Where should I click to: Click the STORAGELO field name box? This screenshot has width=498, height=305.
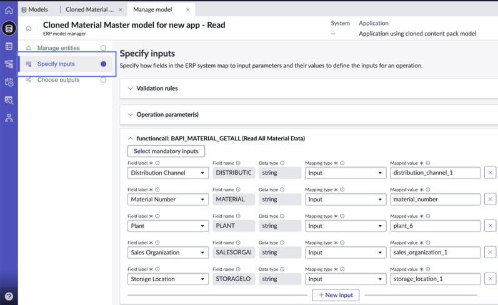click(x=234, y=279)
